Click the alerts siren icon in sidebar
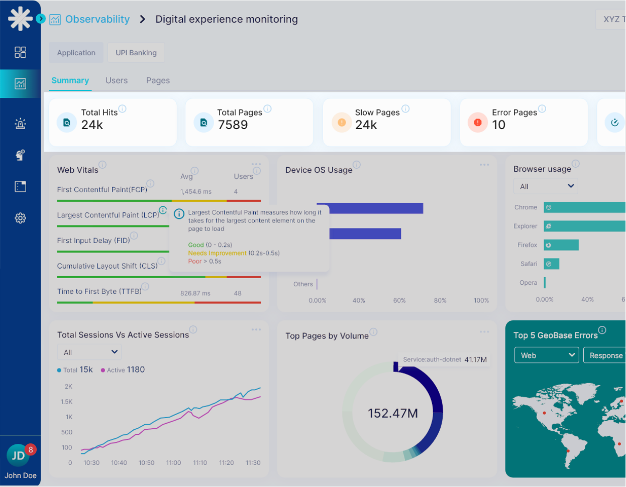This screenshot has width=626, height=487. [x=20, y=124]
